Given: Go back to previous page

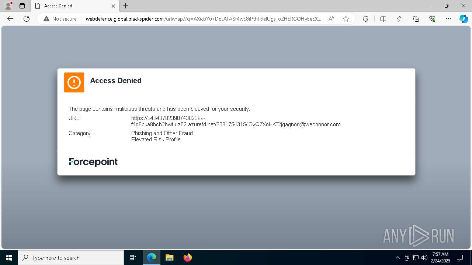Looking at the screenshot, I should 10,19.
